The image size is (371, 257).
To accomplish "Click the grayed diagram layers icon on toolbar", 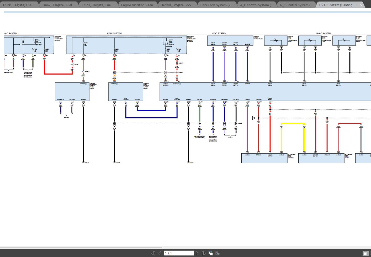I will click(x=217, y=253).
